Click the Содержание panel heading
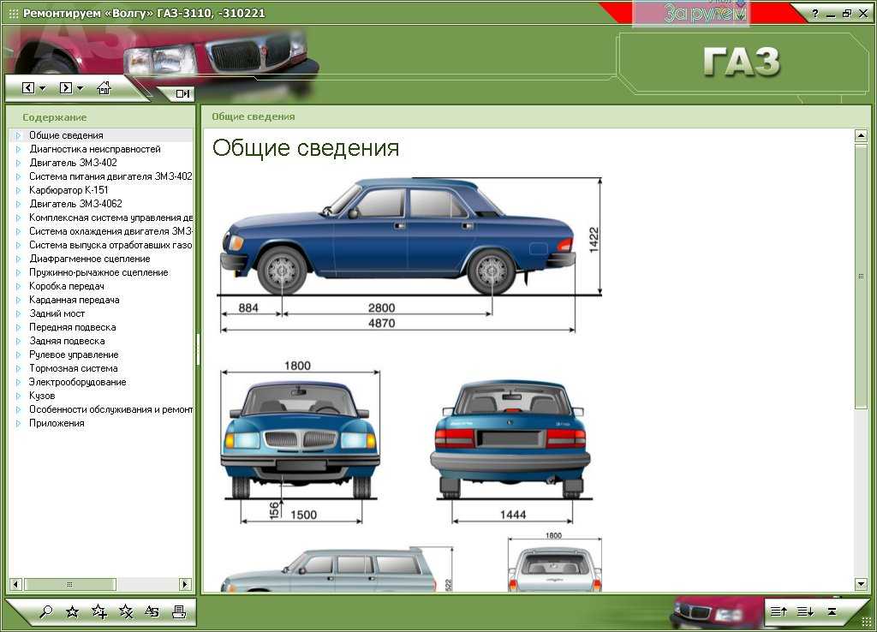The image size is (877, 632). click(55, 117)
